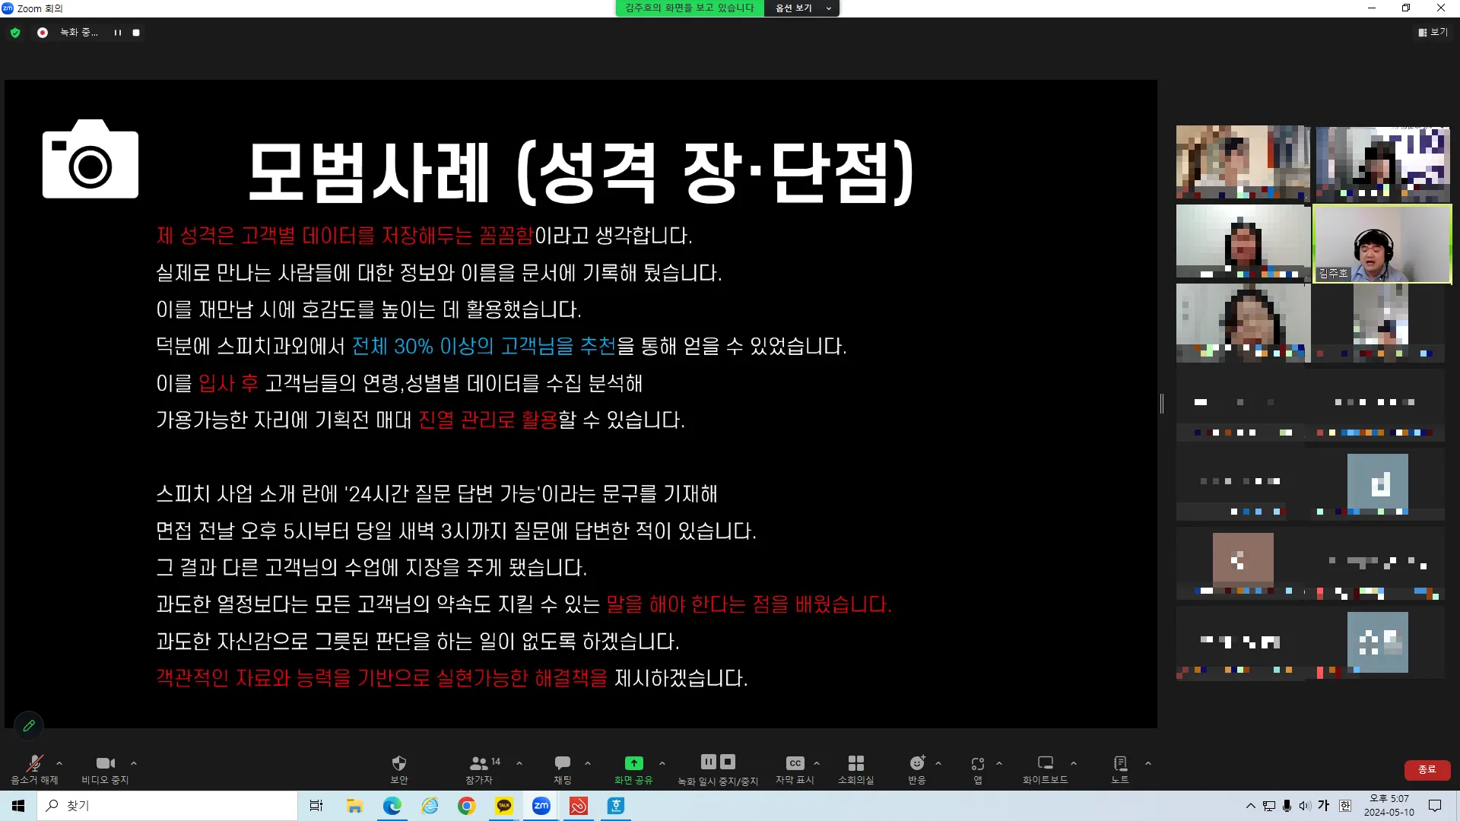Show the participants list
The width and height of the screenshot is (1460, 821).
pyautogui.click(x=481, y=768)
